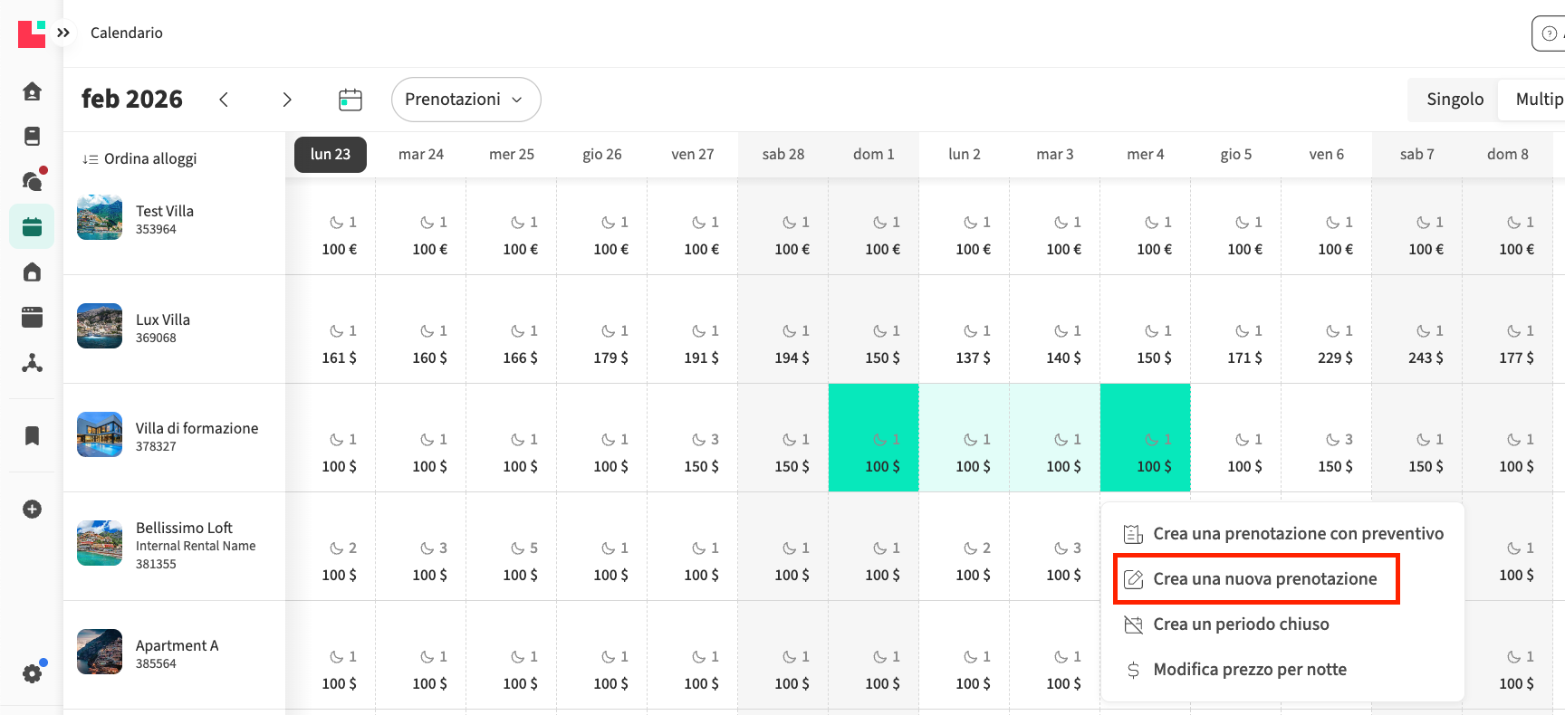The width and height of the screenshot is (1565, 715).
Task: Expand the sidebar with double chevron
Action: pos(63,33)
